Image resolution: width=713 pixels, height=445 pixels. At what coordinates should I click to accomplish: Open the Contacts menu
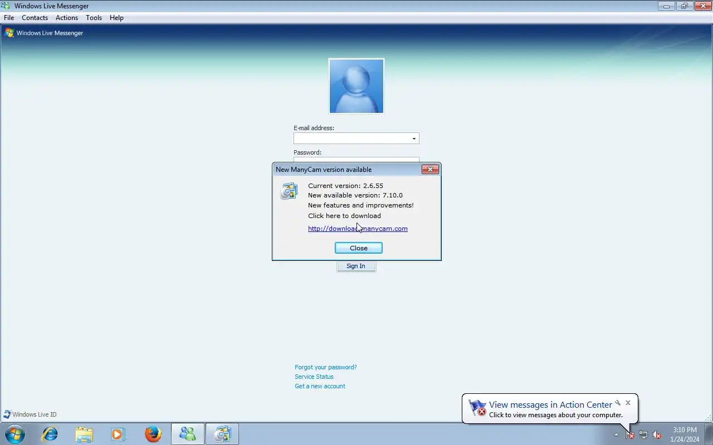click(x=35, y=18)
